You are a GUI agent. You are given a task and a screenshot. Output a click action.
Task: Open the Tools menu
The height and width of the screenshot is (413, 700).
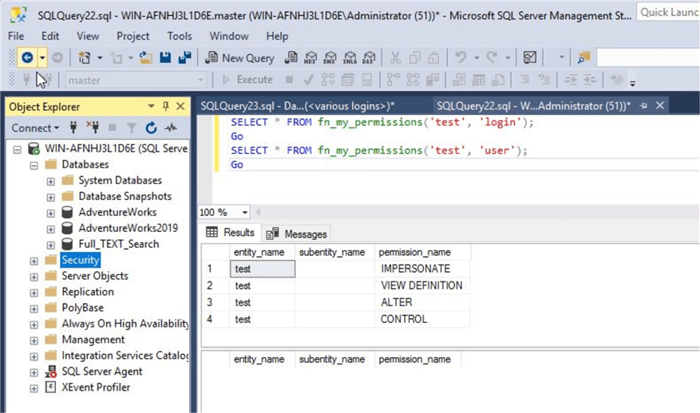180,36
